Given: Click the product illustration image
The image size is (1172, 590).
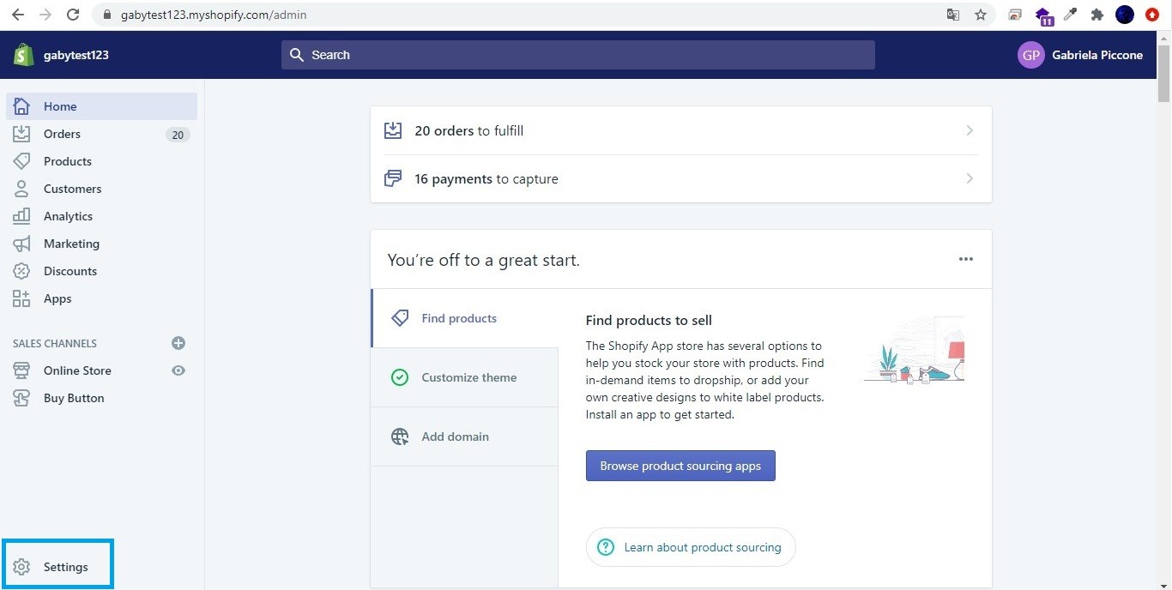Looking at the screenshot, I should (x=914, y=349).
